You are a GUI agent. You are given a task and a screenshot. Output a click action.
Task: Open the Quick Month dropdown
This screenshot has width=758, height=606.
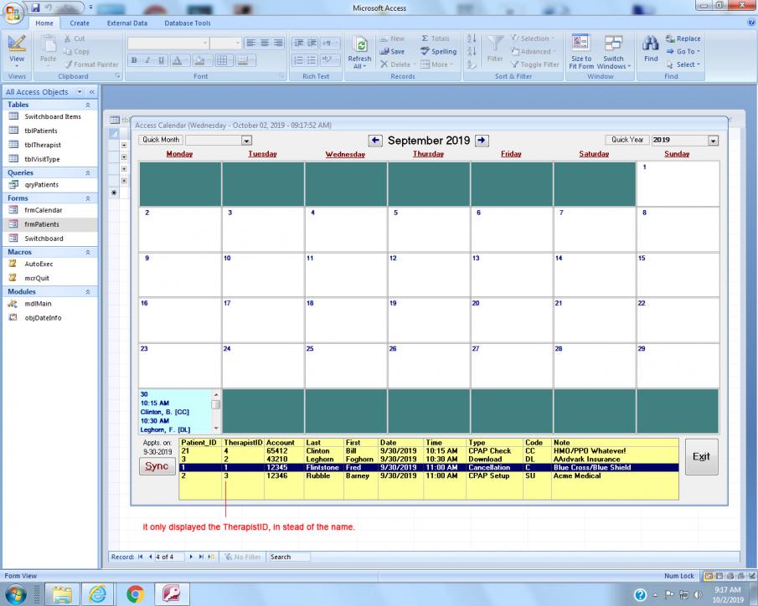coord(246,141)
